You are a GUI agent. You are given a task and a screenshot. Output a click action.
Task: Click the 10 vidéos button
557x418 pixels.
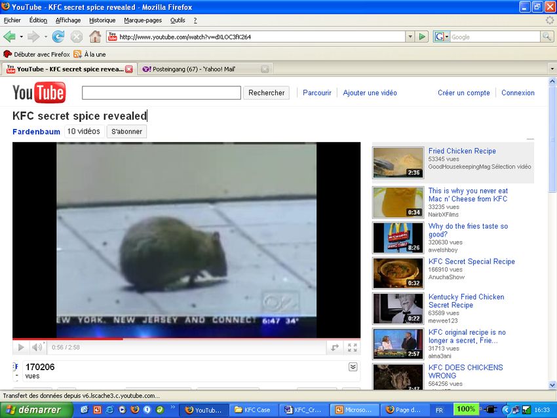pos(84,132)
